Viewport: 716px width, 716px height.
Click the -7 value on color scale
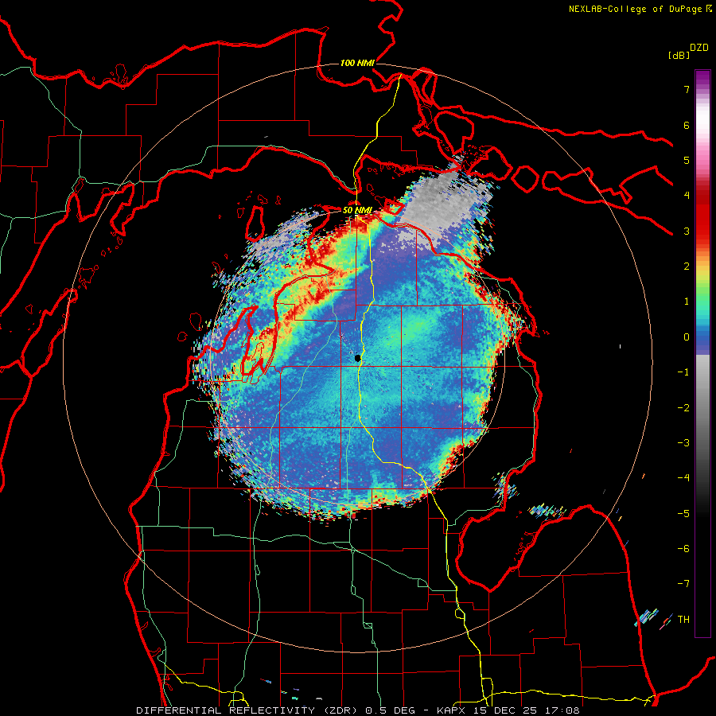coord(683,584)
